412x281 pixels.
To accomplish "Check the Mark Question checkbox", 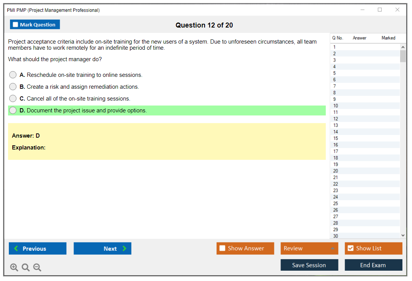I will click(x=15, y=25).
